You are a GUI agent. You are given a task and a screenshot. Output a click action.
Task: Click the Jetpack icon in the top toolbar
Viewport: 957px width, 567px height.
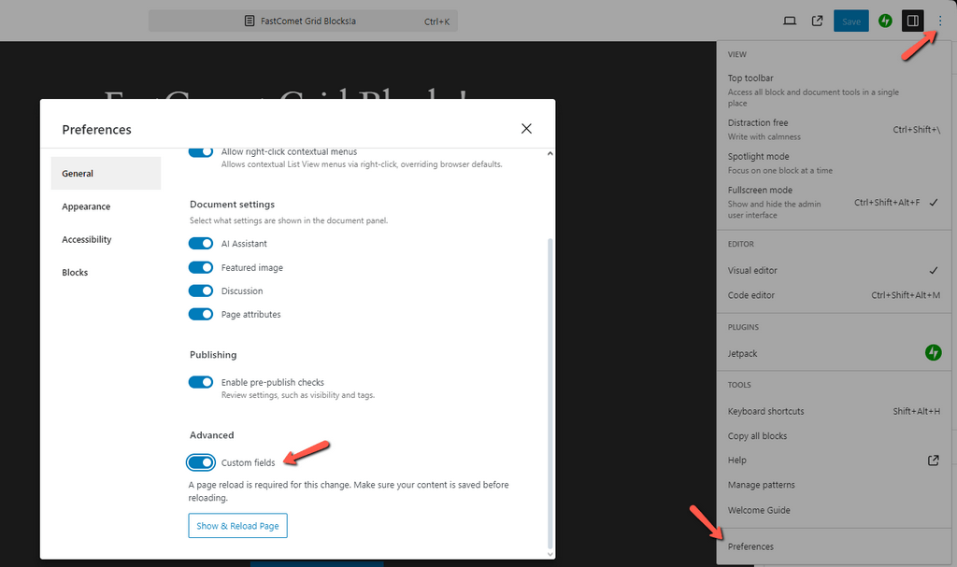click(x=885, y=20)
